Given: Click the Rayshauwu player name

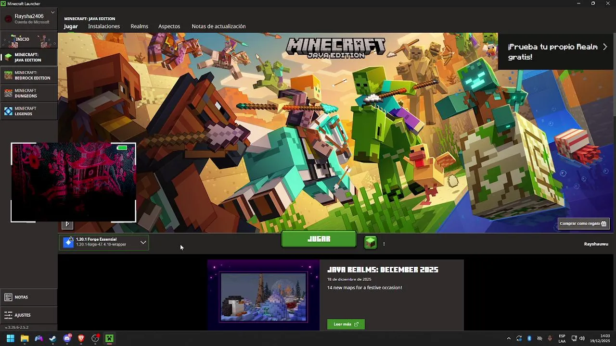Looking at the screenshot, I should [x=596, y=244].
